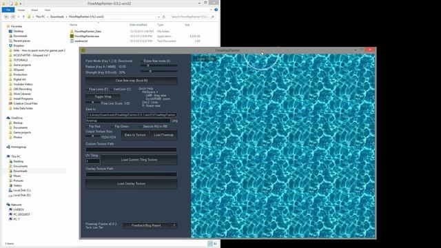This screenshot has height=248, width=441.
Task: Open Explorer View ribbon tab
Action: 48,10
